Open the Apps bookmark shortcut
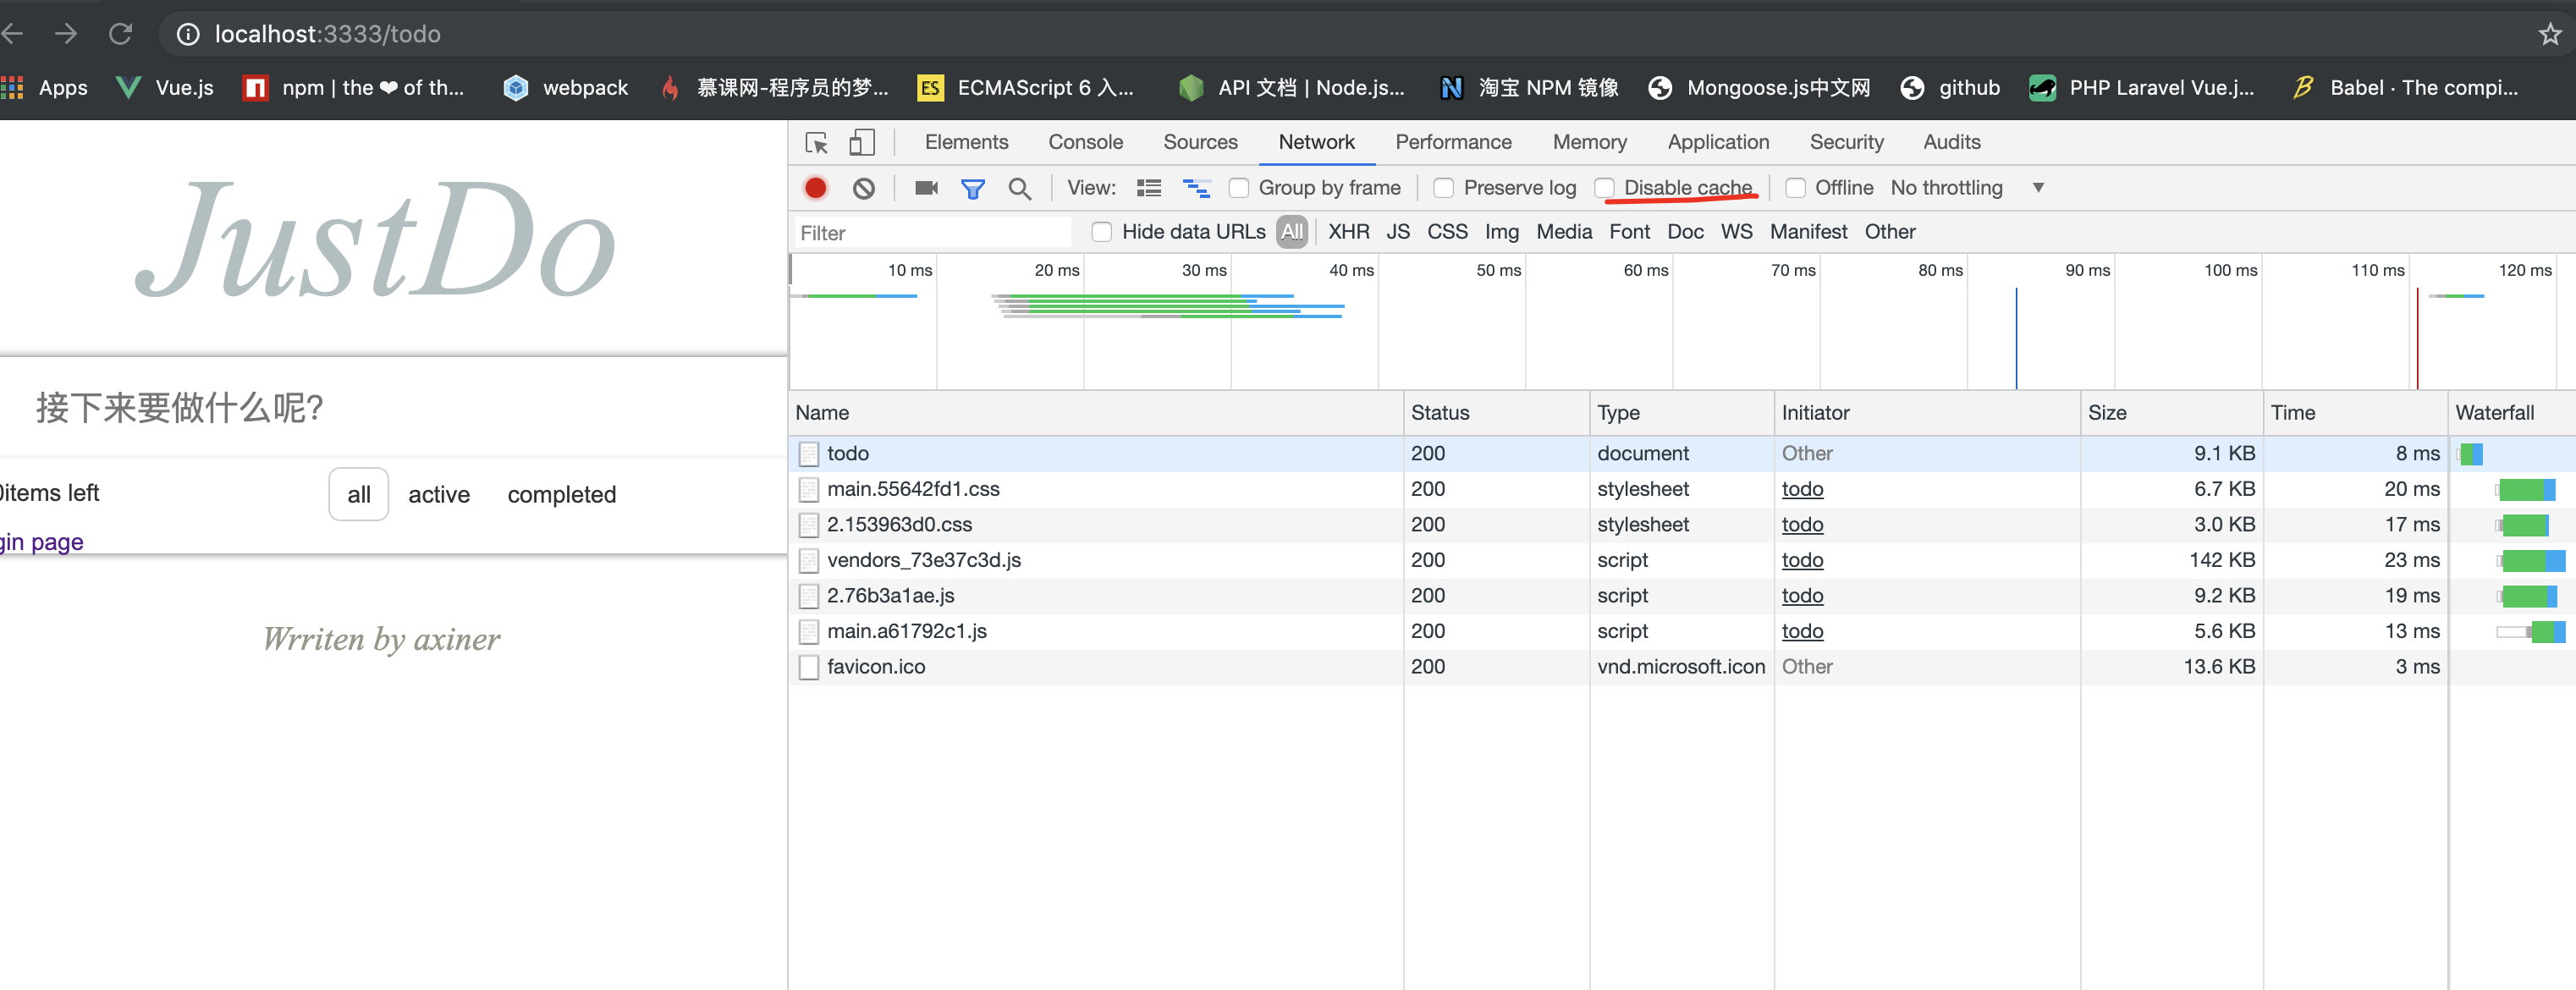This screenshot has height=990, width=2576. click(45, 88)
